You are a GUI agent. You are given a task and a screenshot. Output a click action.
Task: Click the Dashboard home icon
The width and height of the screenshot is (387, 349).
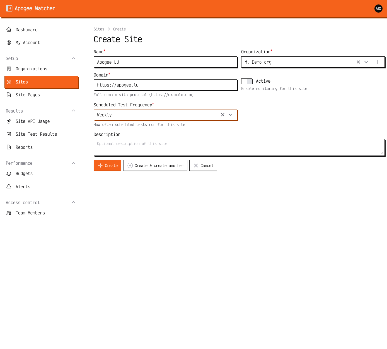[9, 30]
